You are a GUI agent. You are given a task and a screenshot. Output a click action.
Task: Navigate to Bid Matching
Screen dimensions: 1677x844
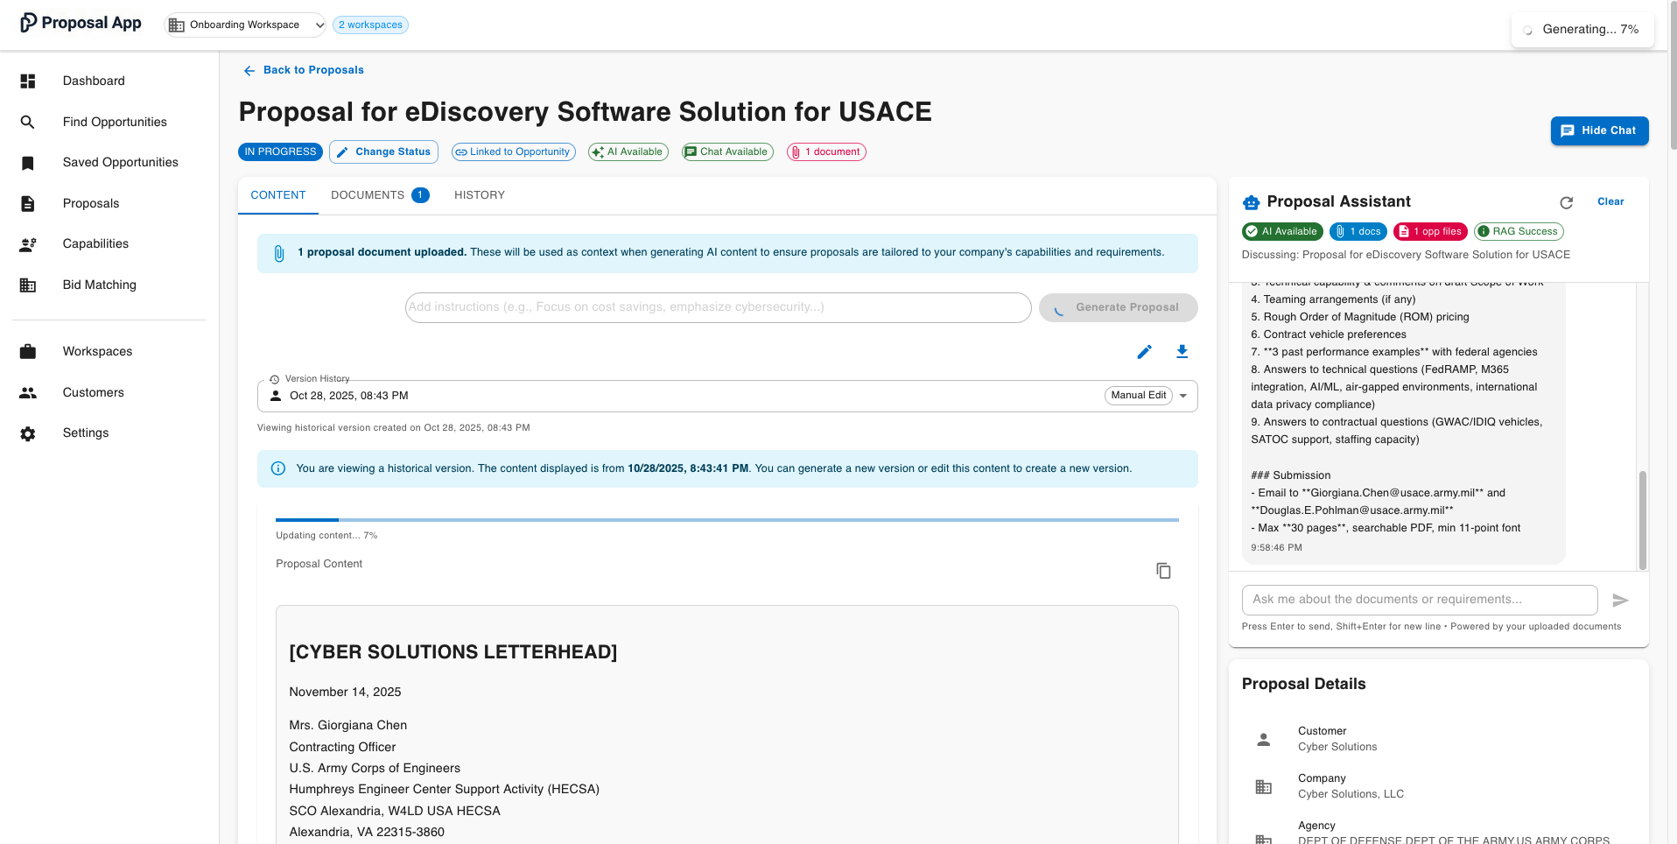click(x=100, y=285)
